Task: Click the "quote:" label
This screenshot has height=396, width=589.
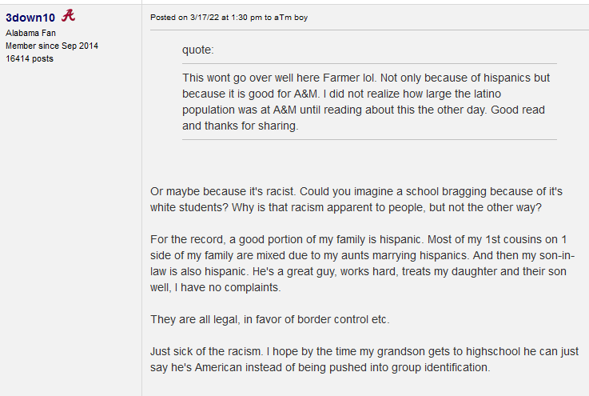Action: pyautogui.click(x=198, y=50)
